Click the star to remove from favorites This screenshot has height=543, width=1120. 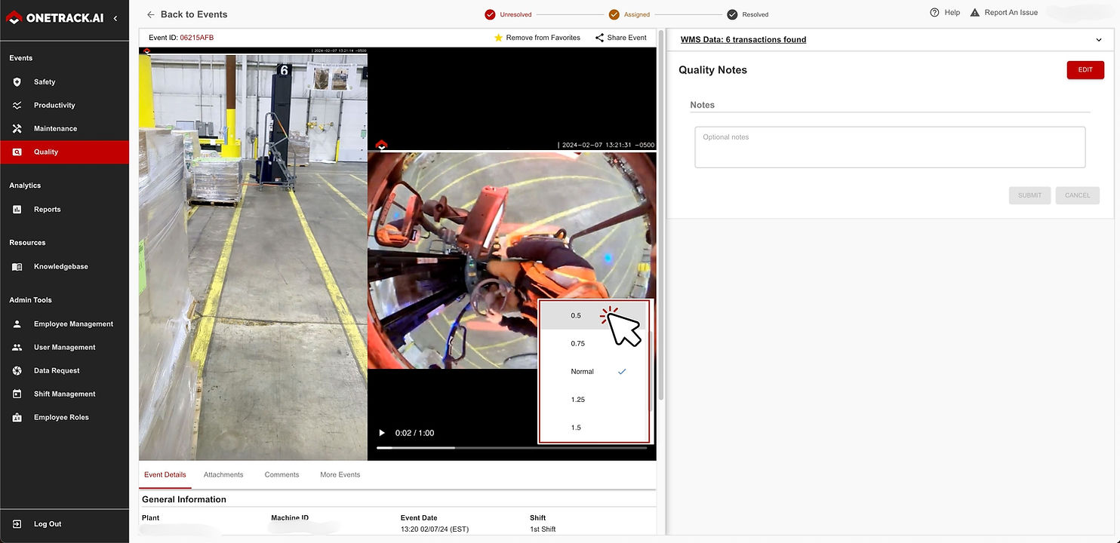498,38
